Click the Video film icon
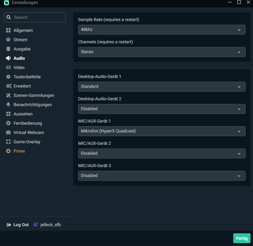 (x=8, y=67)
